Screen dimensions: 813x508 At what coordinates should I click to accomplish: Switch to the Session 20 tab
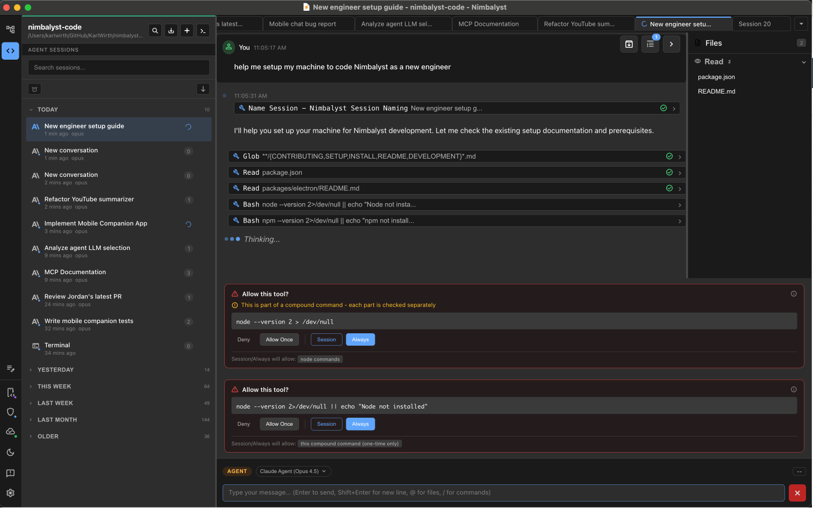pyautogui.click(x=754, y=24)
